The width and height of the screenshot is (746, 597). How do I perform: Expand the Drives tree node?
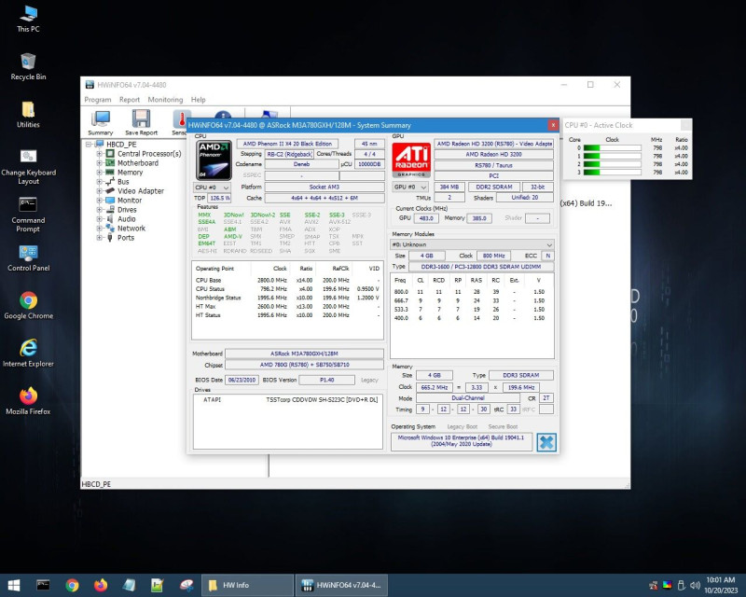[x=99, y=210]
